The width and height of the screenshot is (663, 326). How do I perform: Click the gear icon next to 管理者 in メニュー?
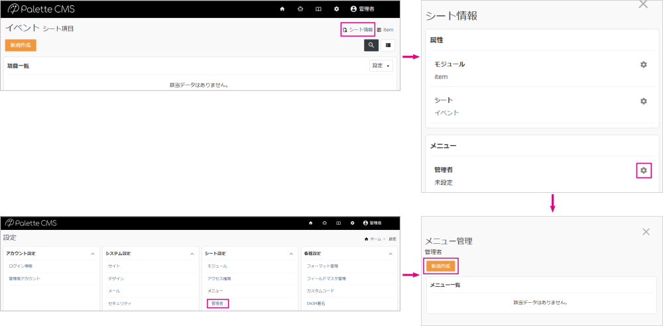click(644, 170)
